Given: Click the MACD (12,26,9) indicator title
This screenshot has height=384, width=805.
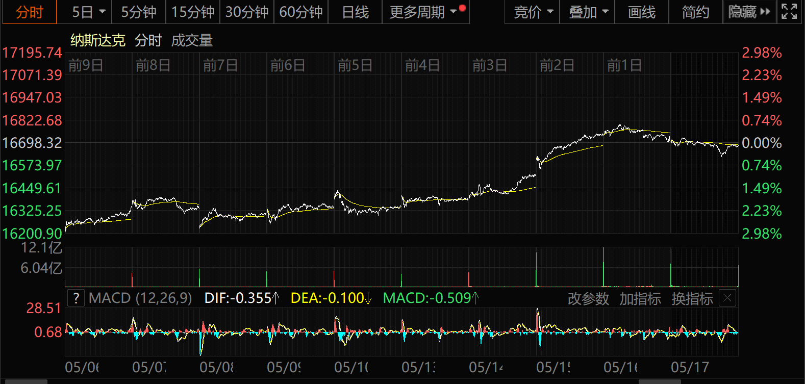Looking at the screenshot, I should [x=140, y=298].
